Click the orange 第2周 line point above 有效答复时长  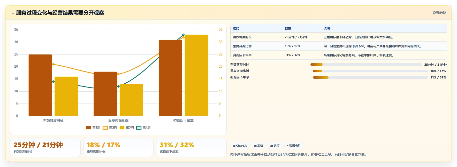coord(53,64)
